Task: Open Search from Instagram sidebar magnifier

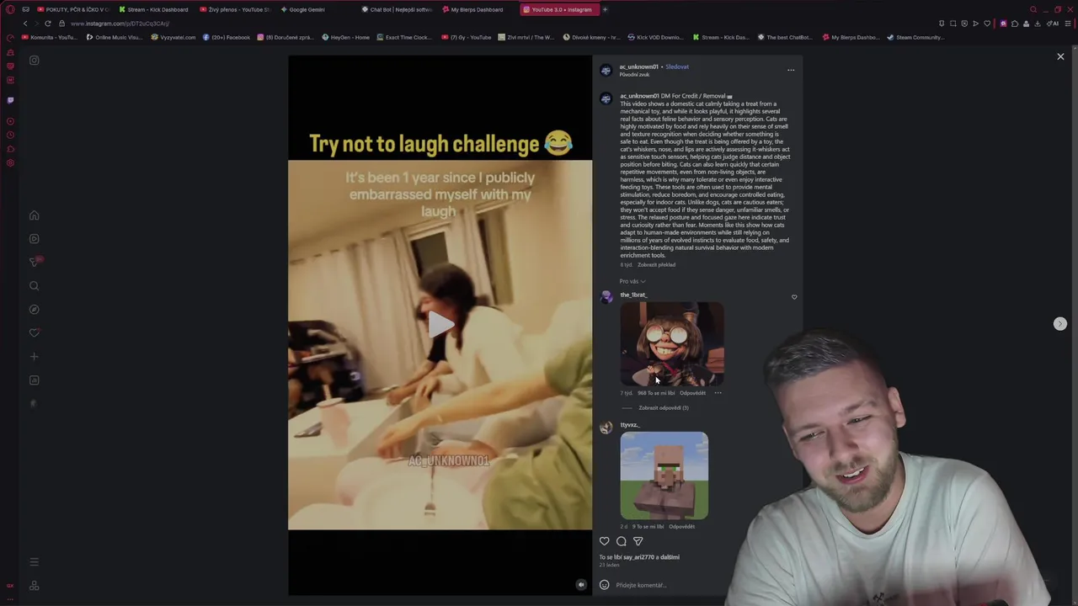Action: pyautogui.click(x=34, y=286)
